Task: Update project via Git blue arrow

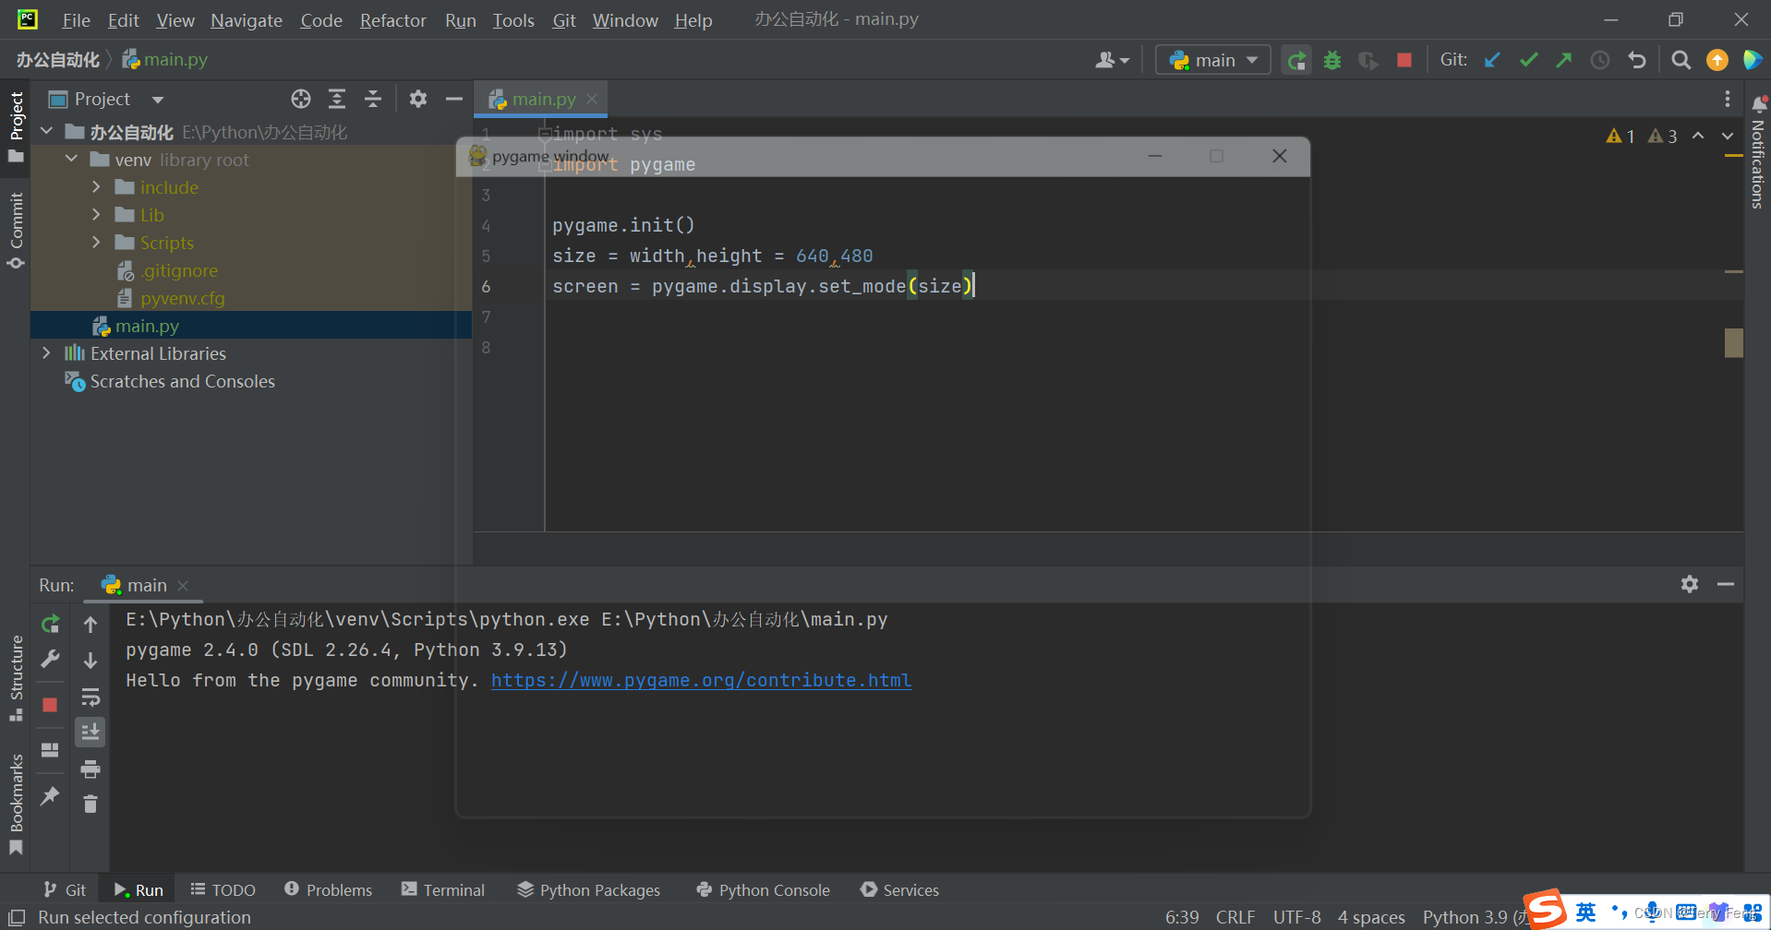Action: pos(1492,60)
